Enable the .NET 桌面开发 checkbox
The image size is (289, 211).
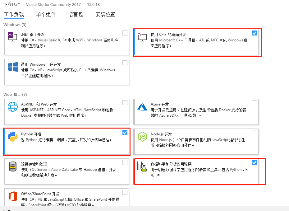point(125,33)
